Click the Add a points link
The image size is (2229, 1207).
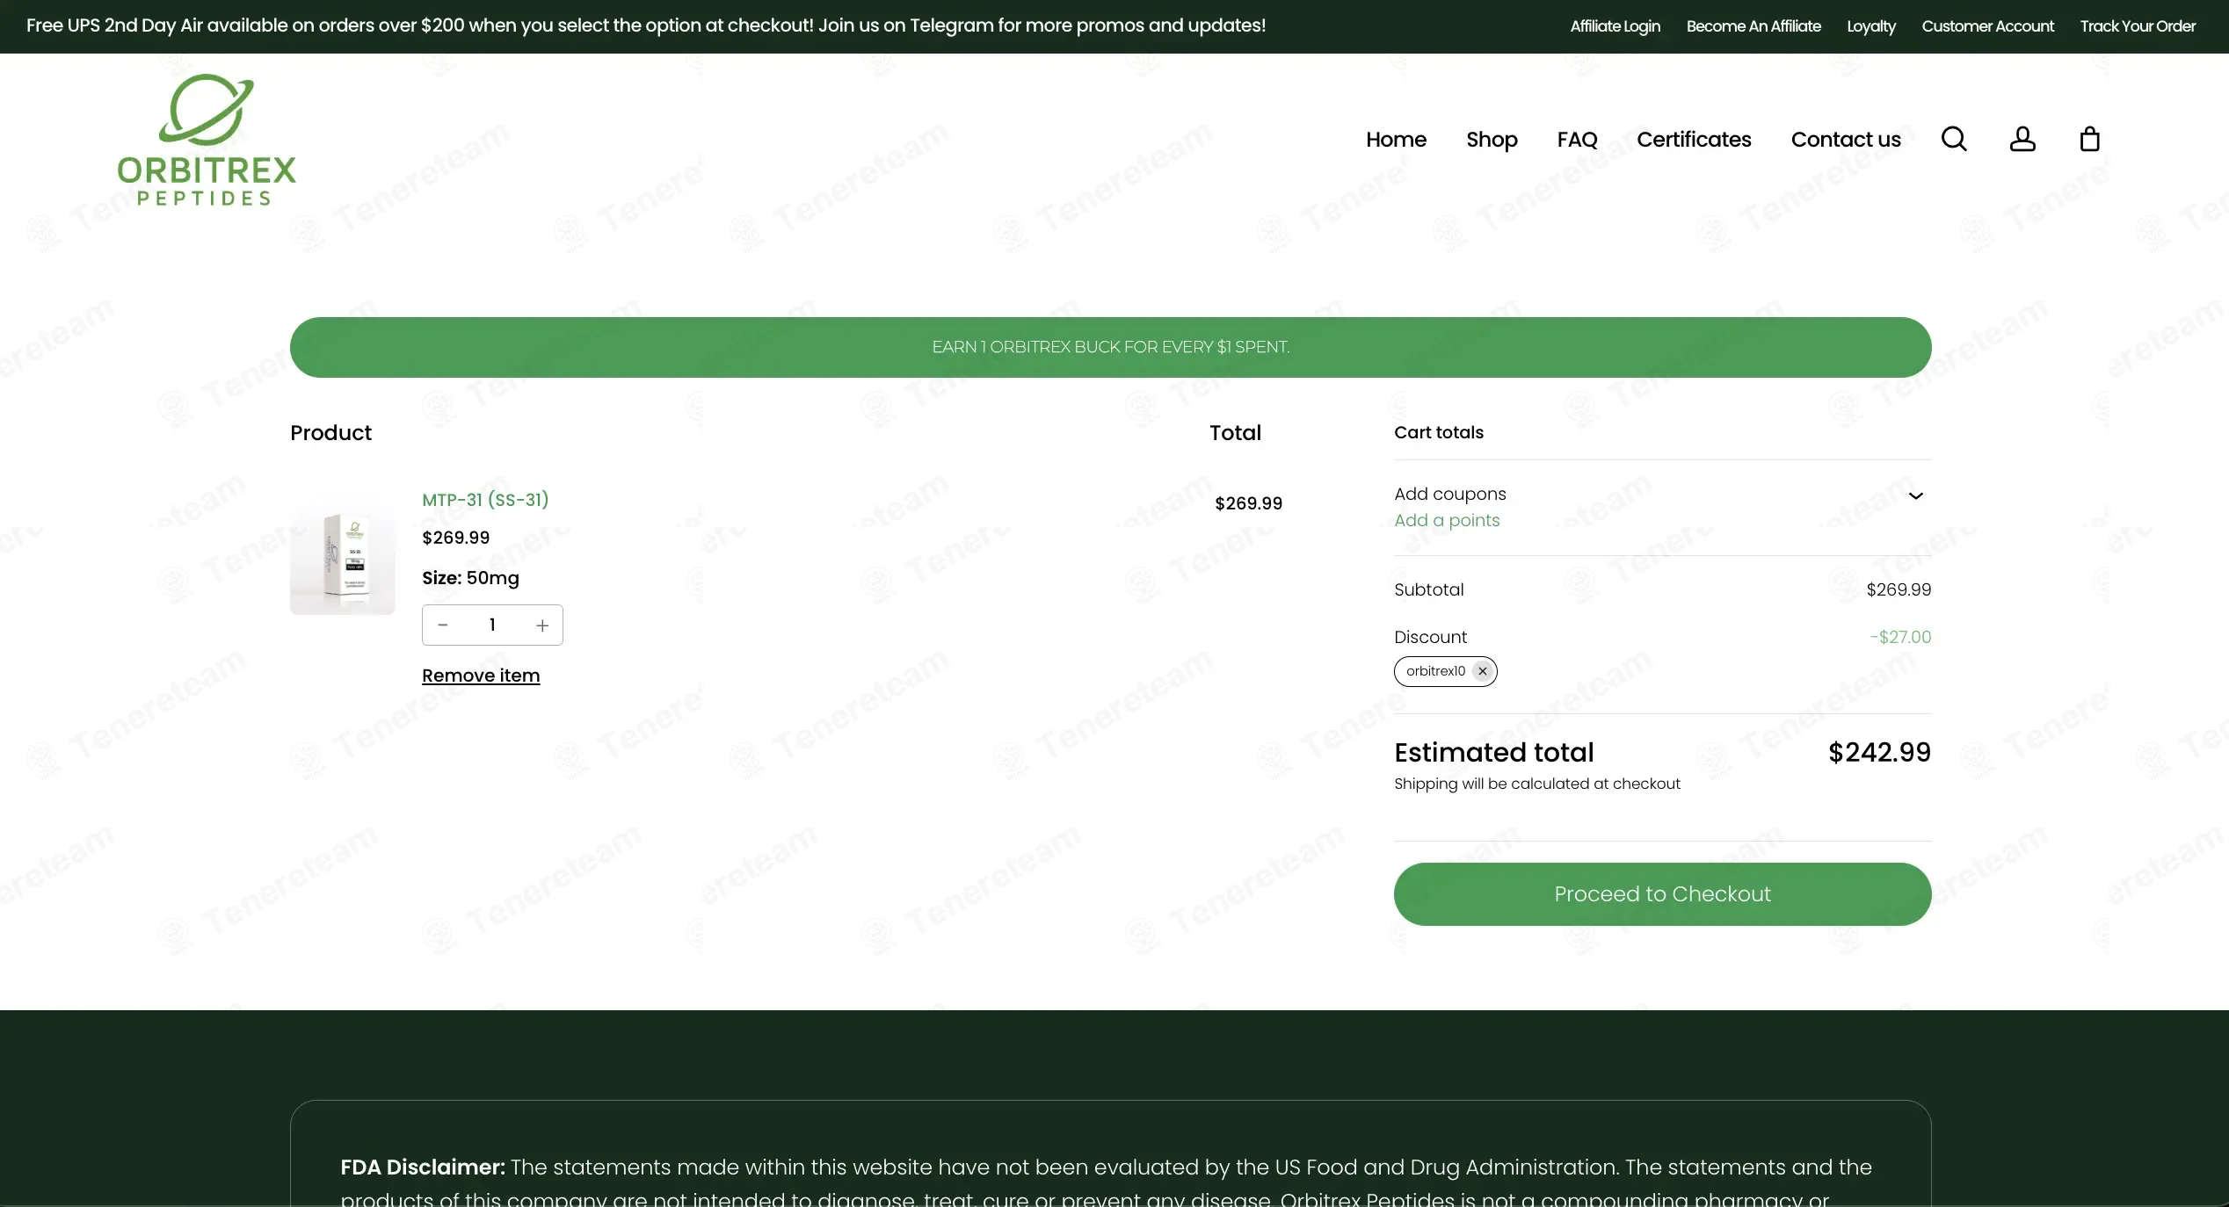coord(1447,520)
